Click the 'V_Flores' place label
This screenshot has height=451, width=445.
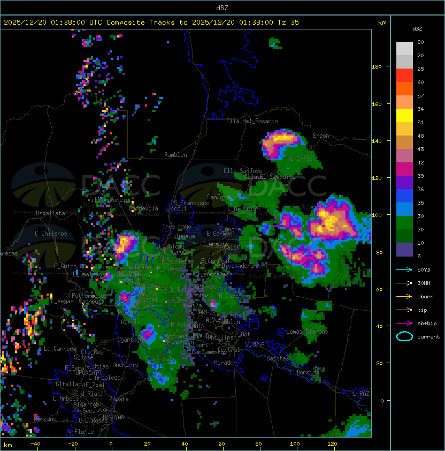[x=81, y=432]
